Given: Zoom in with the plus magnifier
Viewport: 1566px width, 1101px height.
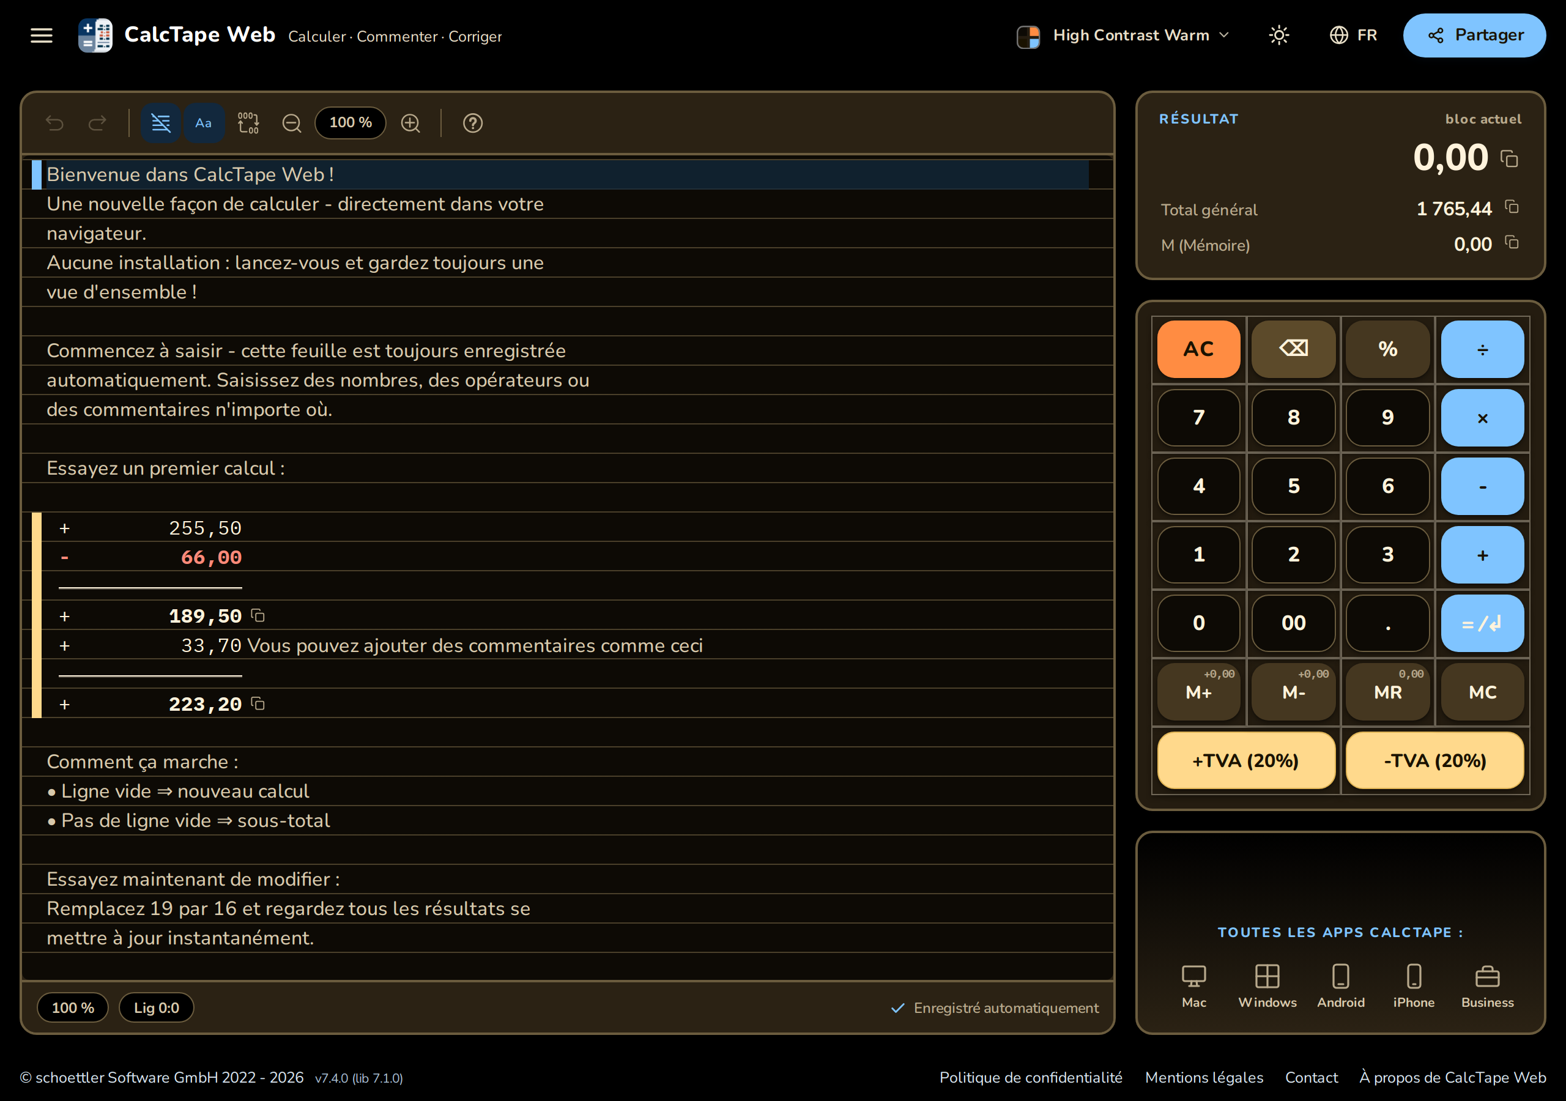Looking at the screenshot, I should [410, 123].
